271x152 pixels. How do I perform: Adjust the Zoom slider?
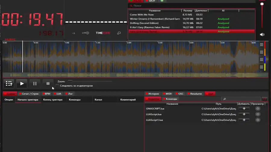click(x=70, y=81)
